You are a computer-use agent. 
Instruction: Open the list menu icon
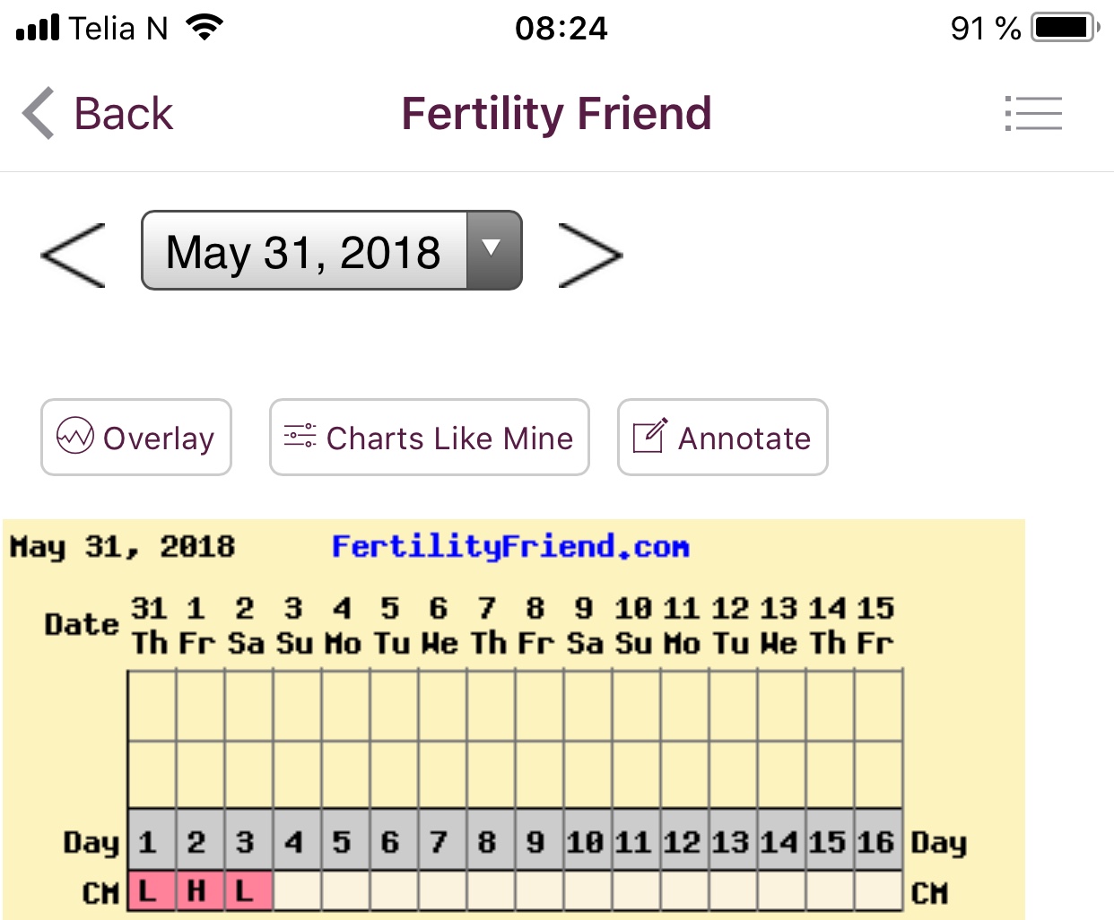[1033, 114]
